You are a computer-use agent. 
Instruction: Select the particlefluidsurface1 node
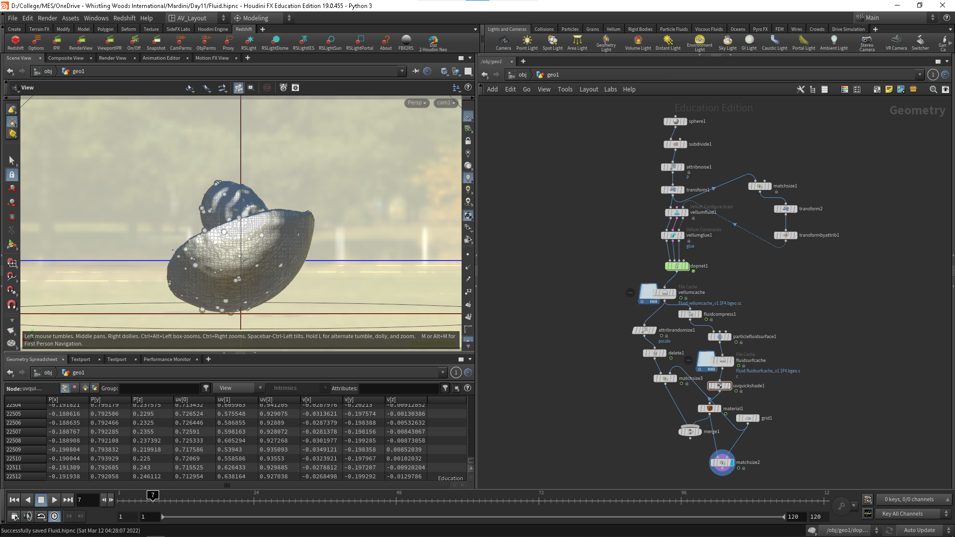click(720, 337)
